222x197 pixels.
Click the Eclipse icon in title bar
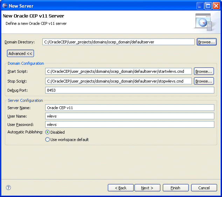5,6
